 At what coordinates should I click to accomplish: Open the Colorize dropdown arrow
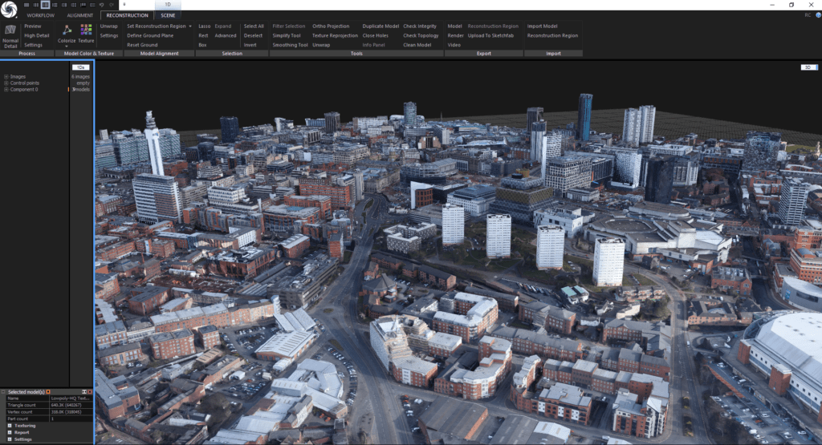click(67, 47)
